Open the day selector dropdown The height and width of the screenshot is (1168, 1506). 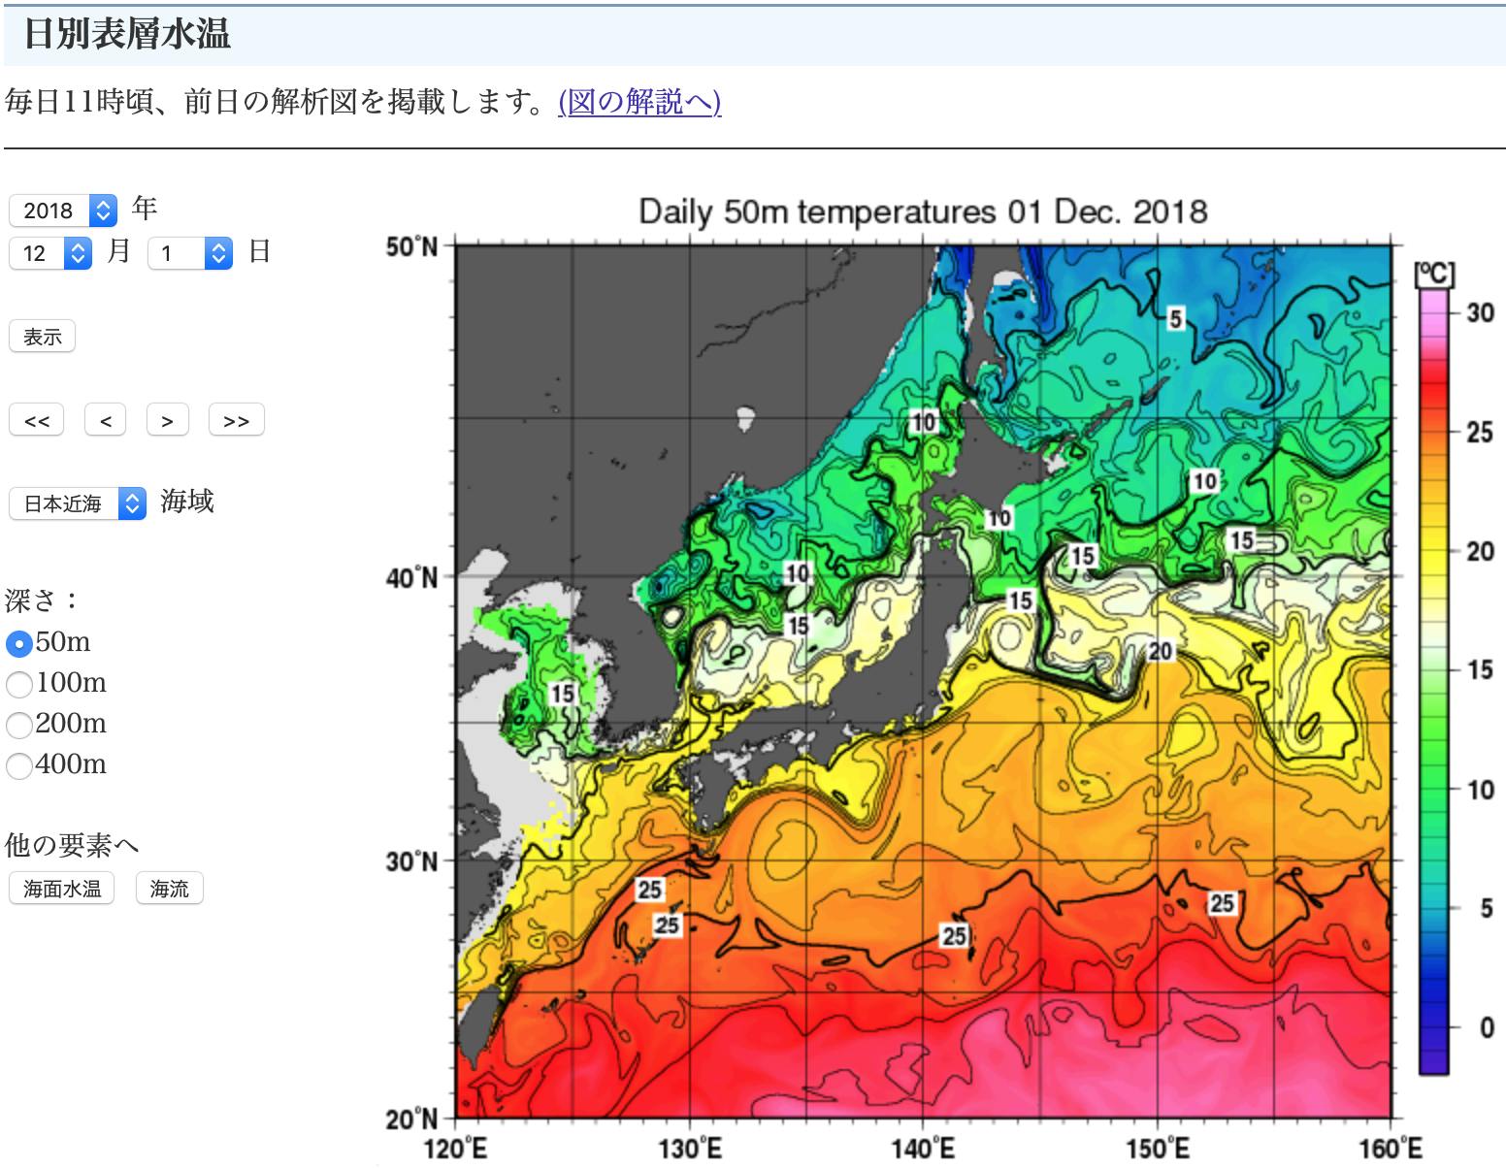[x=190, y=253]
